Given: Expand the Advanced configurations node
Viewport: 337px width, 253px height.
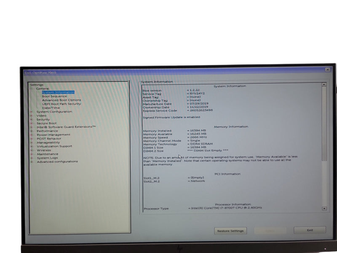Looking at the screenshot, I should [x=32, y=162].
